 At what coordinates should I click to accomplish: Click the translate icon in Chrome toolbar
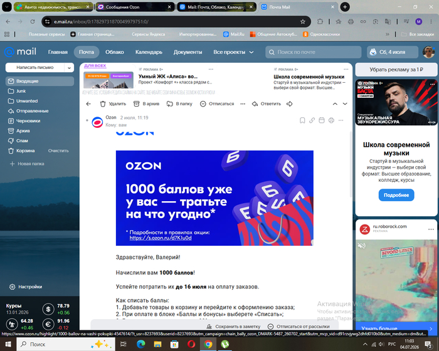click(x=388, y=21)
